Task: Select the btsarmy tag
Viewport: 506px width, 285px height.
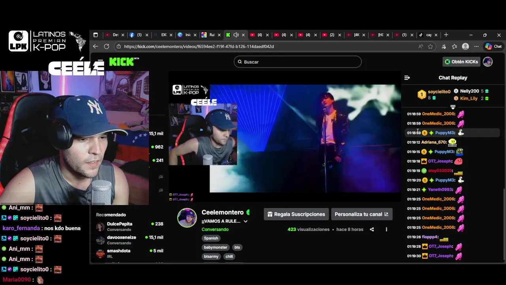Action: 211,256
